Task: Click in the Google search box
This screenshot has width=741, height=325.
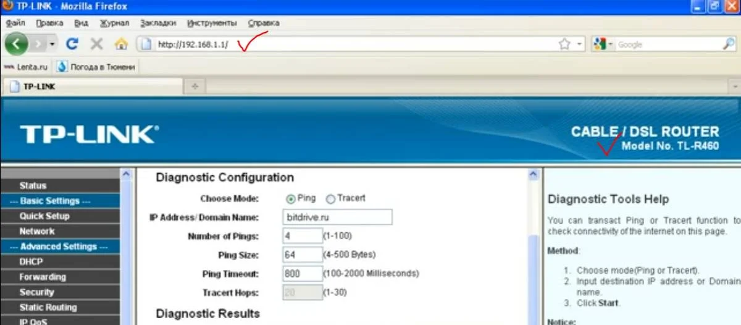Action: [x=668, y=44]
